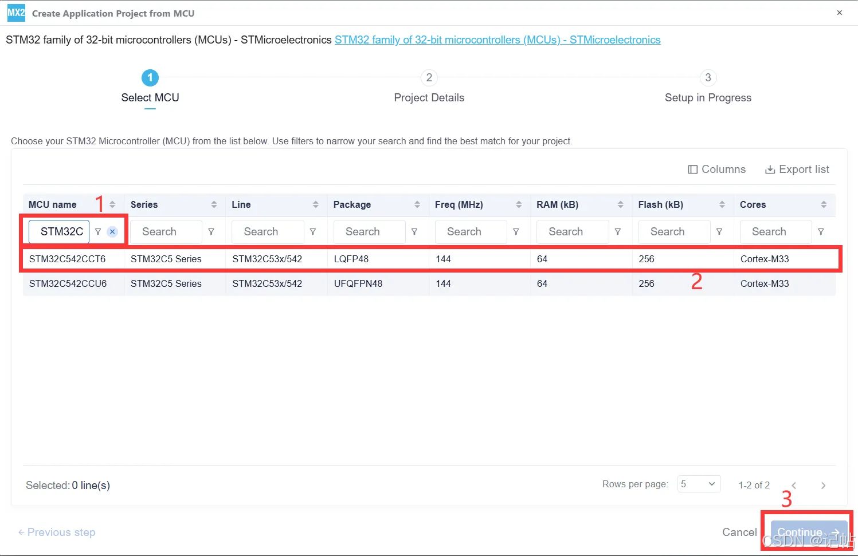Clear the MCU name filter with x icon
This screenshot has width=858, height=556.
point(112,232)
